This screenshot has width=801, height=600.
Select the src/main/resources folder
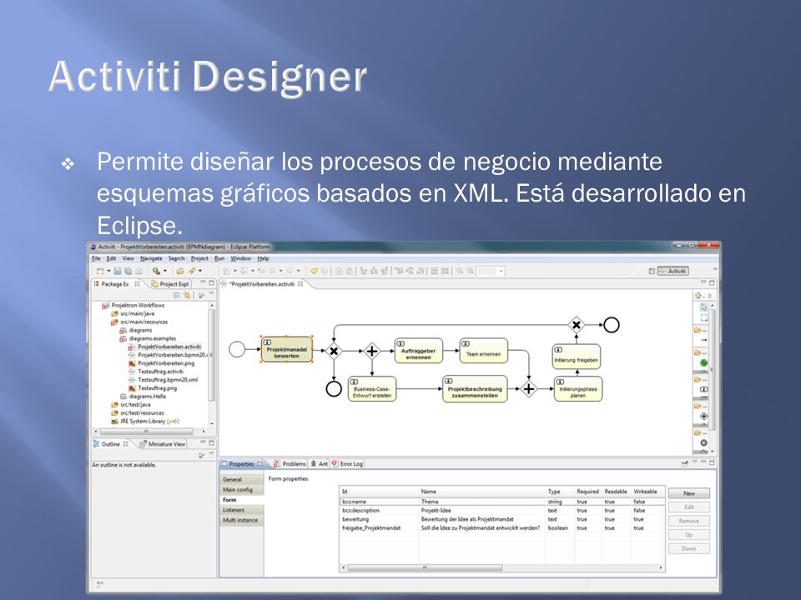[139, 322]
